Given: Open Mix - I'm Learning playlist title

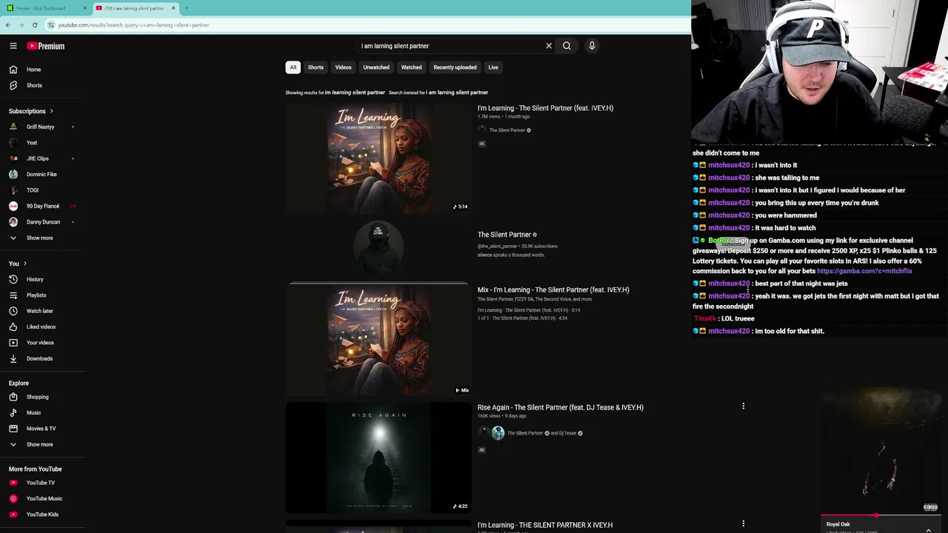Looking at the screenshot, I should [x=553, y=290].
